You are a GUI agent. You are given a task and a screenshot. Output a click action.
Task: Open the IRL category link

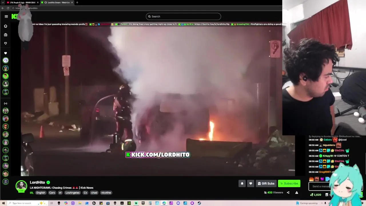pos(31,193)
